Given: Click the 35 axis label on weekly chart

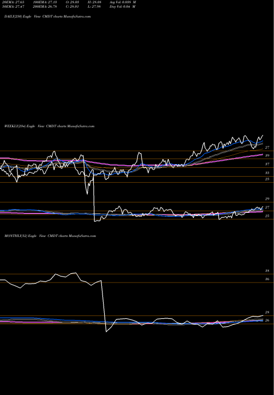Looking at the screenshot, I should 267,173.
